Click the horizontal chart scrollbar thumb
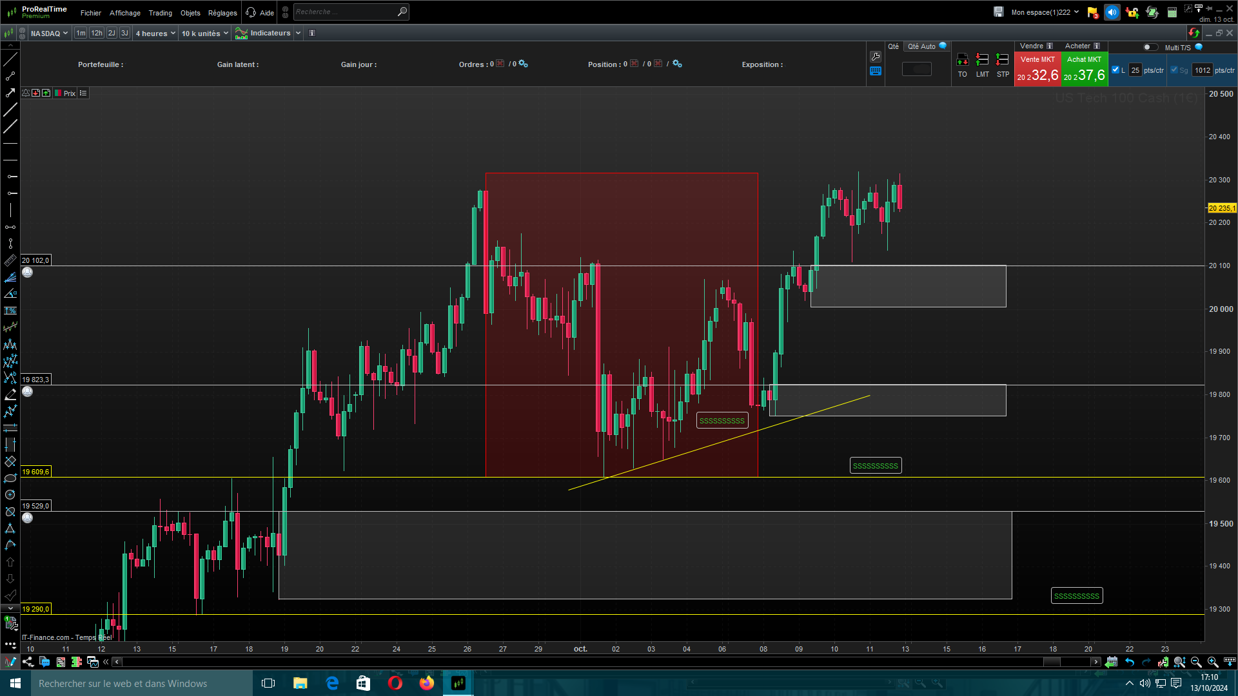Viewport: 1238px width, 696px height. coord(1051,662)
